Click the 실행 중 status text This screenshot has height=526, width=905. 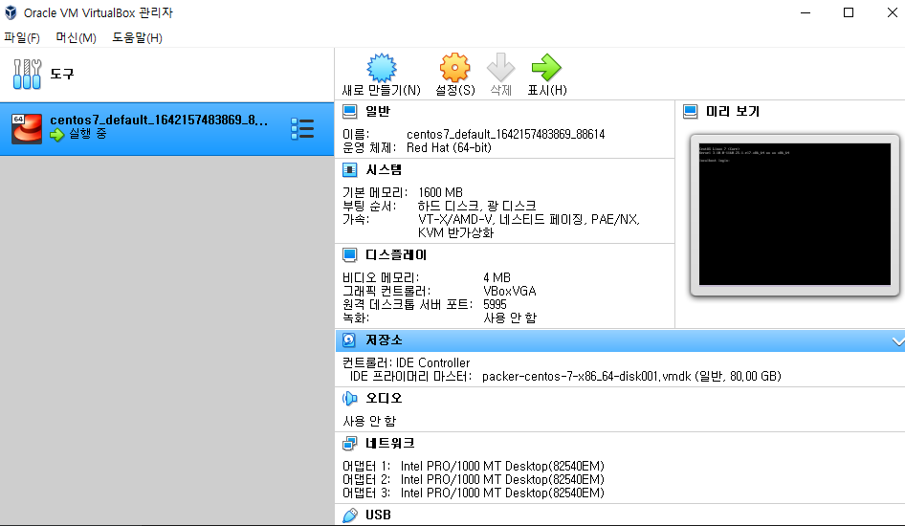88,134
